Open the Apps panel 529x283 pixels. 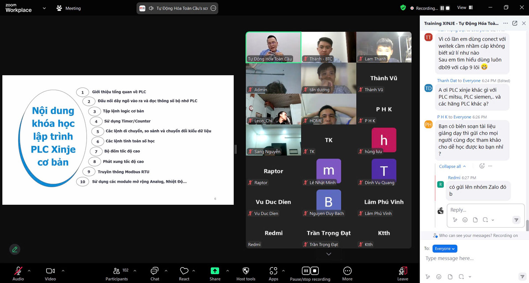pos(273,271)
